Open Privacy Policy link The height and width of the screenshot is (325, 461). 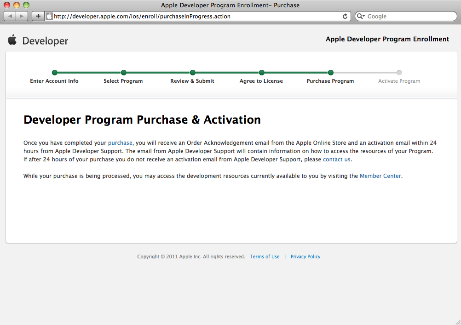305,257
